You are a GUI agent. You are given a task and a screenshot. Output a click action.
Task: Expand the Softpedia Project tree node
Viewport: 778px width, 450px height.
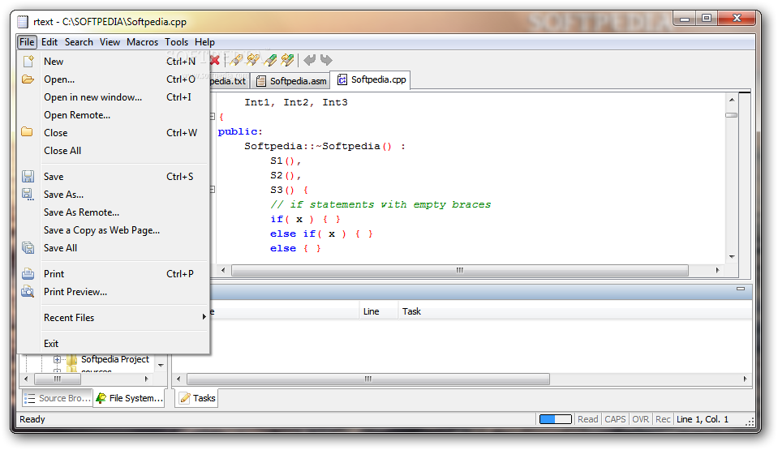(57, 359)
